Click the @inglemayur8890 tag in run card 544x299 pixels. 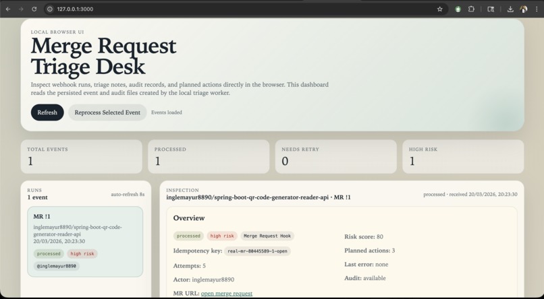(x=57, y=266)
